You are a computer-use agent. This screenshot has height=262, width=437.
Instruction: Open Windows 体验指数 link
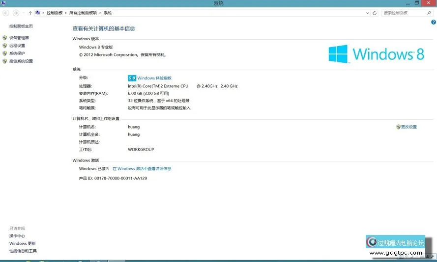[154, 78]
